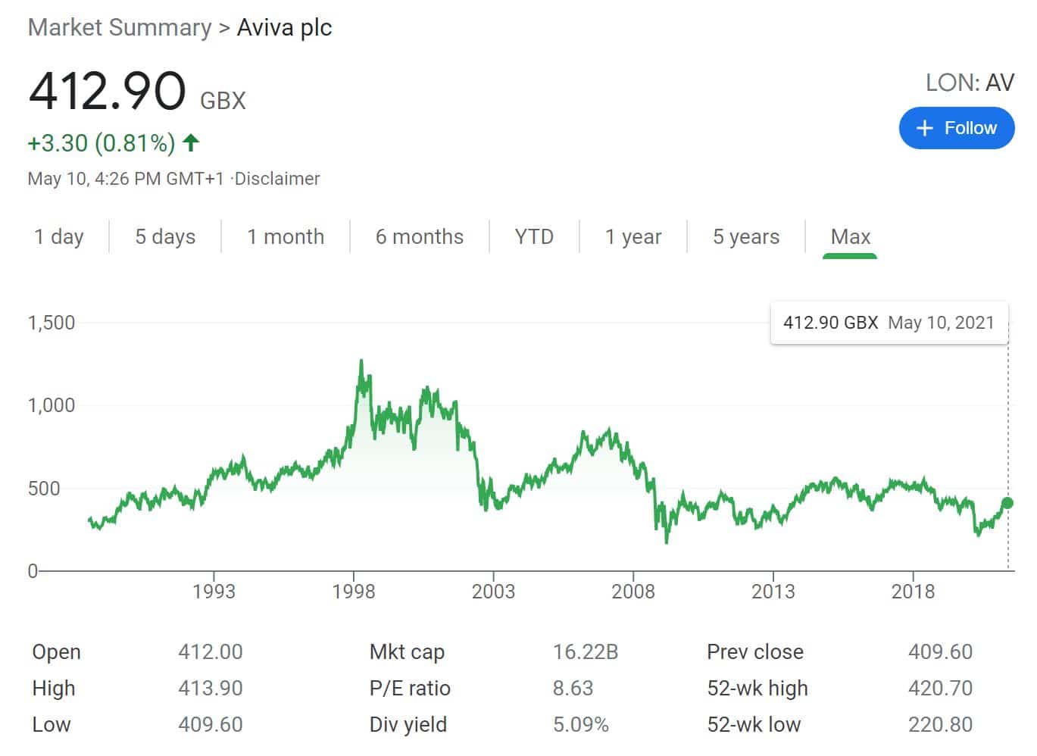Switch to the 1 day chart view
1037x756 pixels.
pos(58,236)
